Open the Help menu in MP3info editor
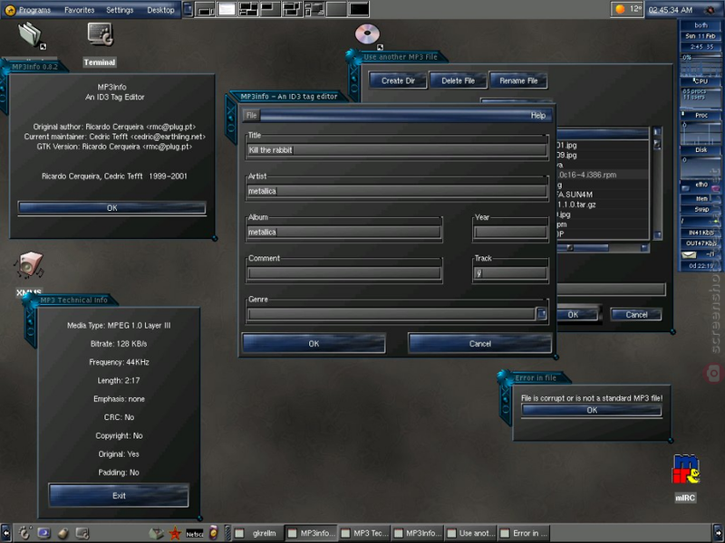The image size is (725, 543). 537,116
